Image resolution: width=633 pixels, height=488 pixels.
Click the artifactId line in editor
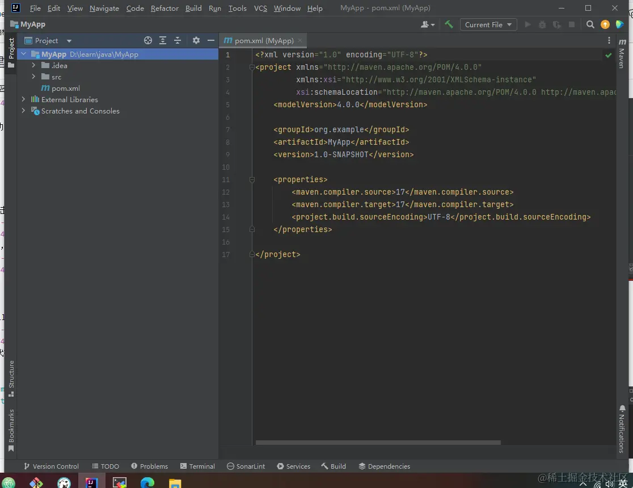pyautogui.click(x=341, y=142)
